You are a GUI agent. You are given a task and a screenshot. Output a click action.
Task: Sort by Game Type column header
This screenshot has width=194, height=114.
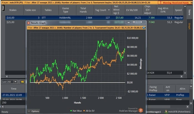65,10
